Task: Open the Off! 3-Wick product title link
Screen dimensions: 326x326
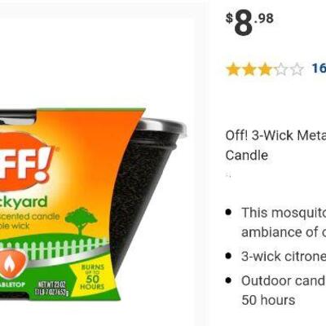Action: click(x=275, y=145)
